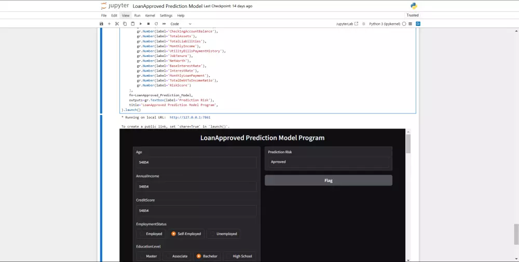The image size is (519, 262).
Task: Click the fn=LoanApproved_Prediction_Model code line
Action: click(161, 95)
